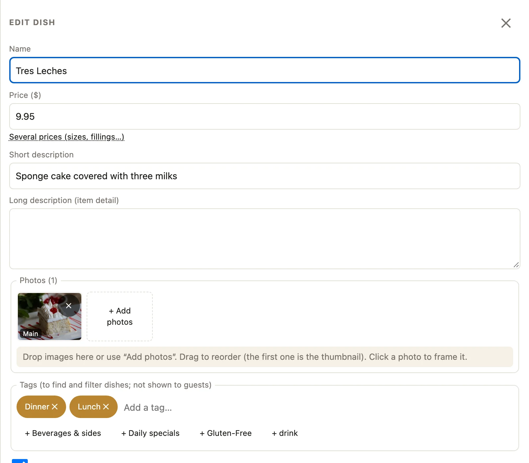Click the long description resize handle
Viewport: 529px width, 463px height.
click(x=516, y=265)
